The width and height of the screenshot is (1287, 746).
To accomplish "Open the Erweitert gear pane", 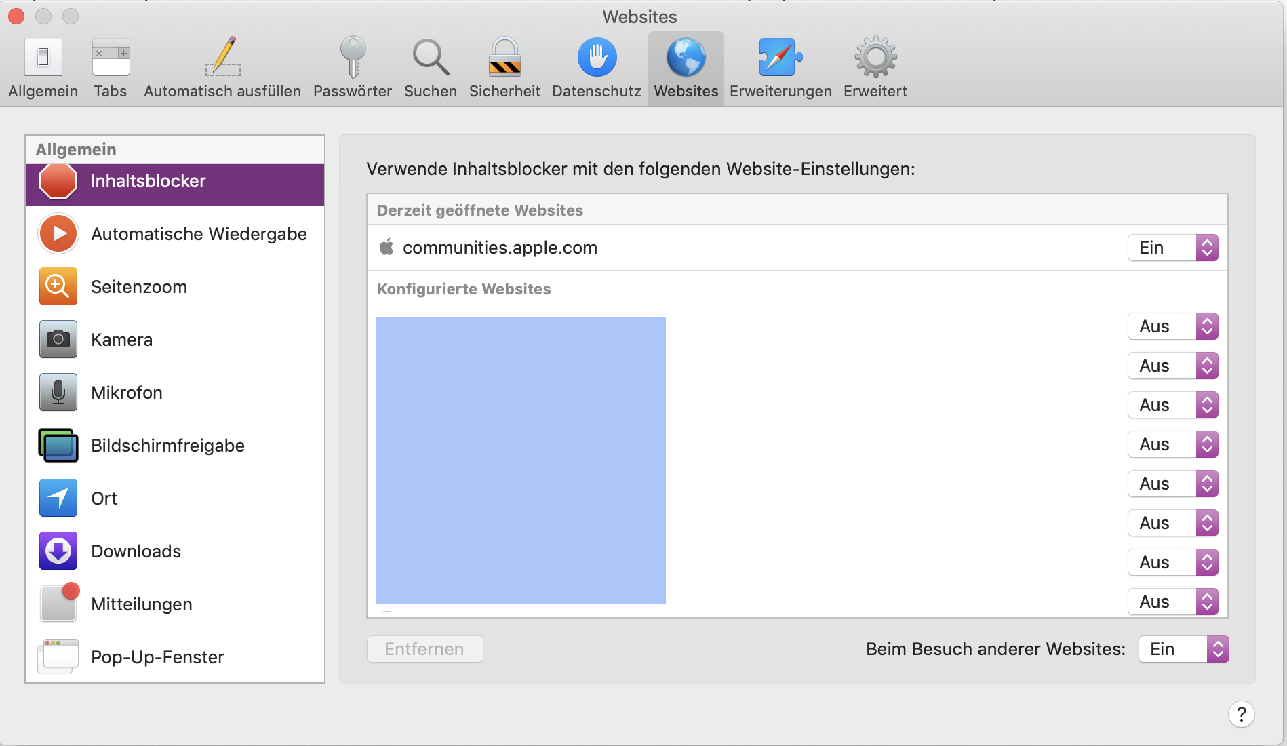I will tap(875, 68).
